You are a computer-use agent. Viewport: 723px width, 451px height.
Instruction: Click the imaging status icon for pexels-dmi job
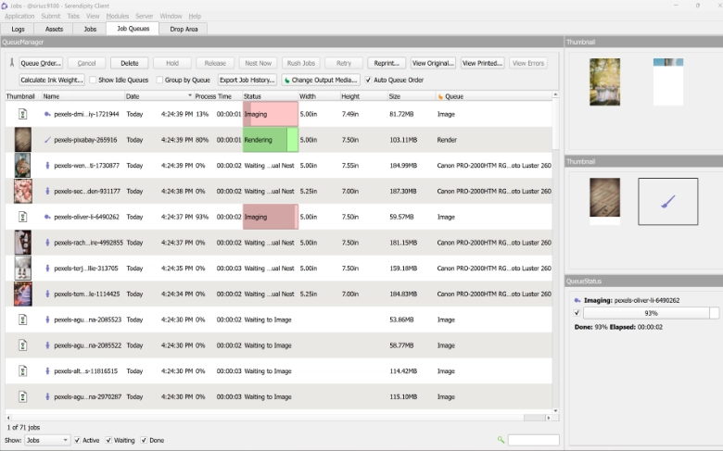[x=47, y=114]
